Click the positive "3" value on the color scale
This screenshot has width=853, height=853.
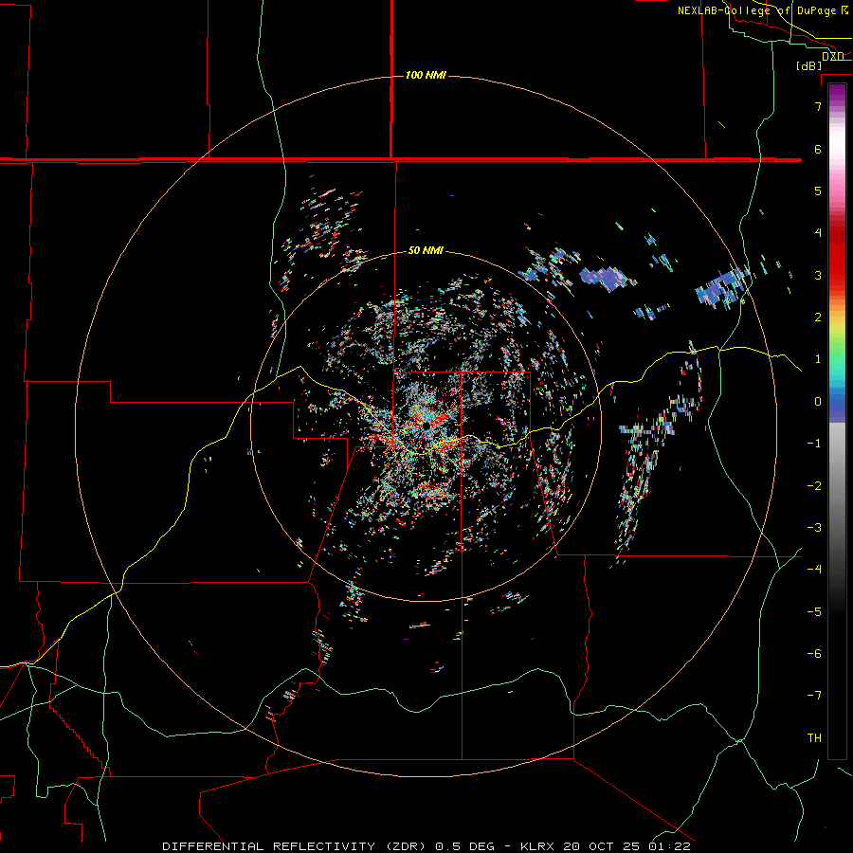click(x=818, y=275)
